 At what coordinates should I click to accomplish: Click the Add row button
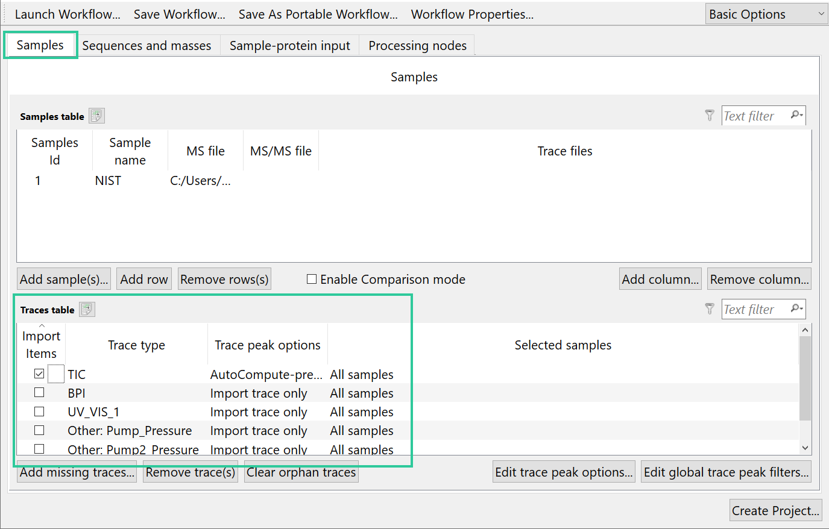tap(144, 279)
